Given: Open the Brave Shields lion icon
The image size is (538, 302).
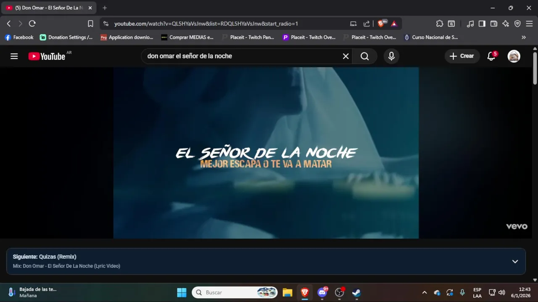Looking at the screenshot, I should tap(381, 23).
